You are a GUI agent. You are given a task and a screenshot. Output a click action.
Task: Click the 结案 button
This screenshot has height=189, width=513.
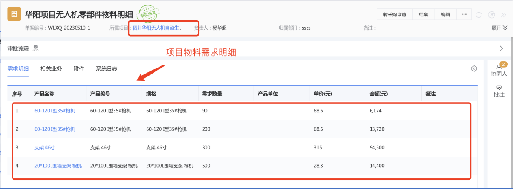click(423, 14)
